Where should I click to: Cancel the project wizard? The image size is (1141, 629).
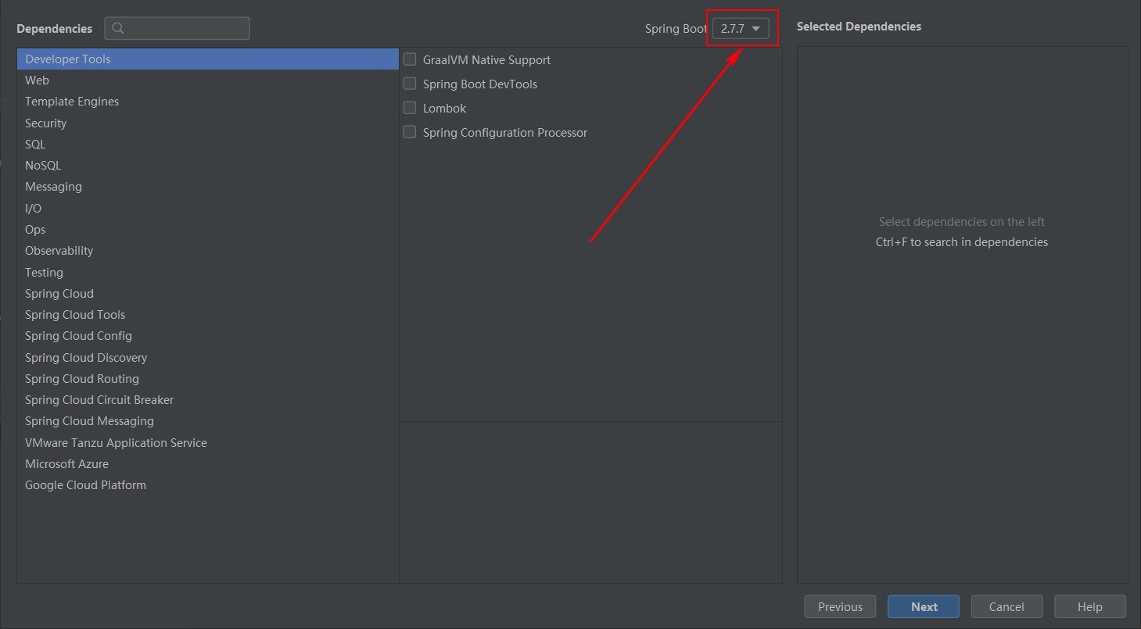click(x=1006, y=607)
